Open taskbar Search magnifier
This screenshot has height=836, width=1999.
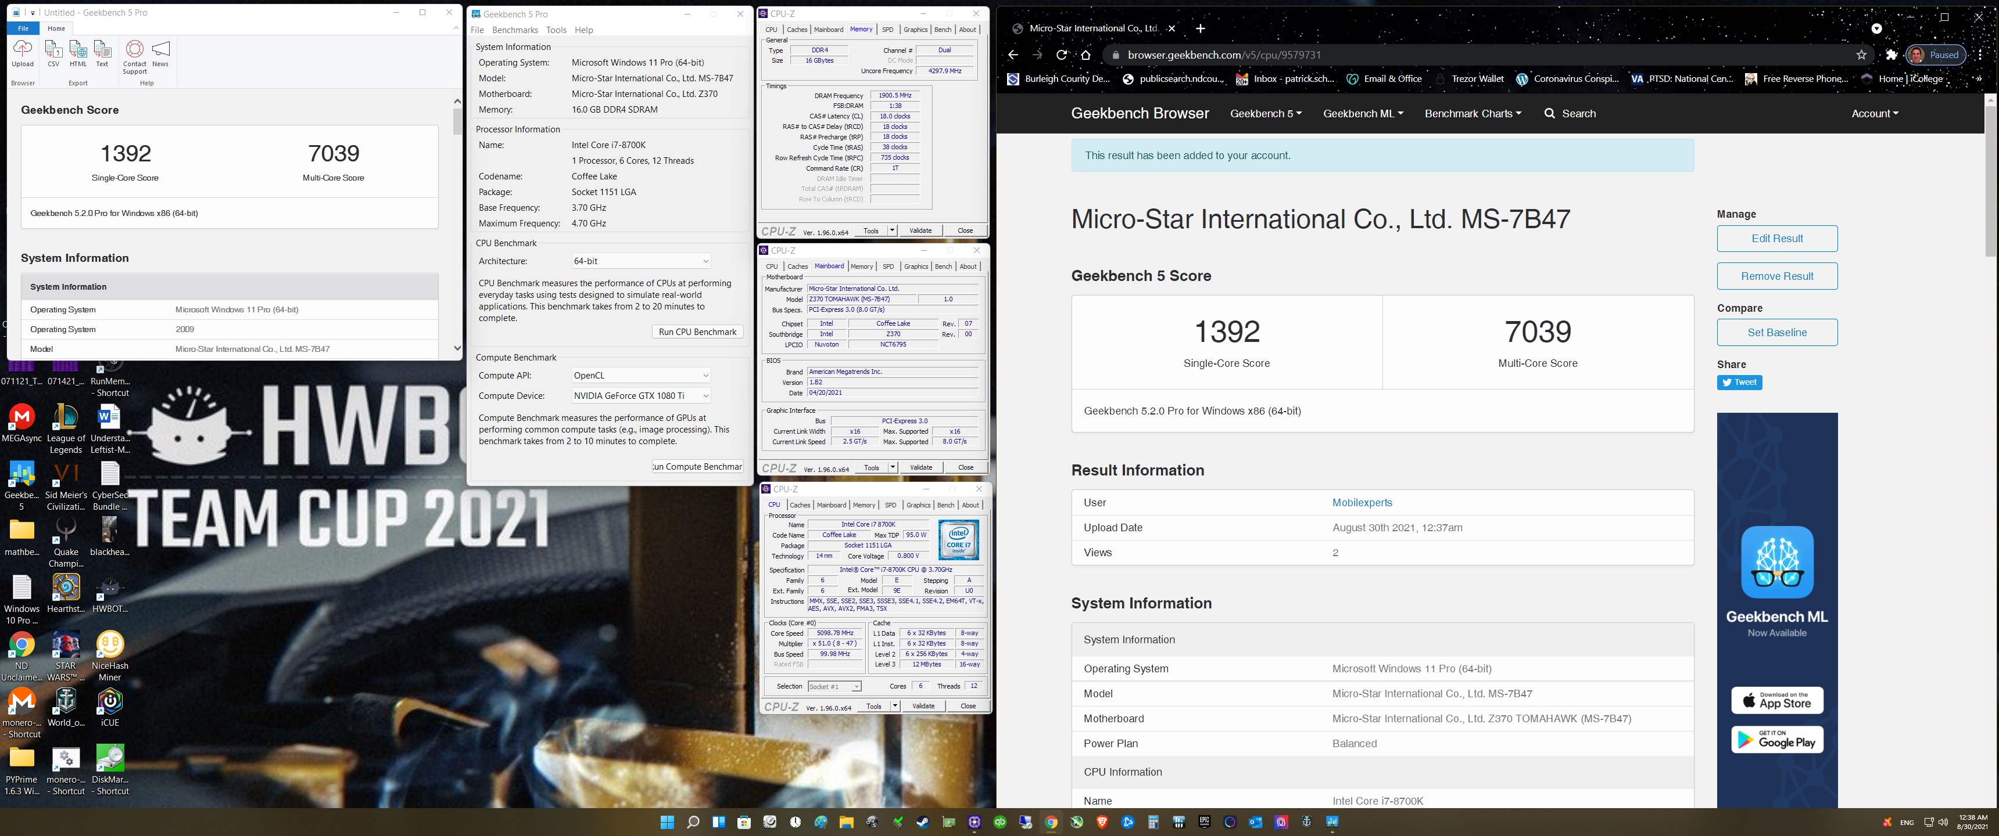(693, 822)
